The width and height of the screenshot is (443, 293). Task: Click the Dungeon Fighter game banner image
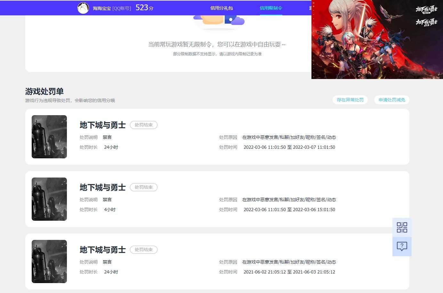pyautogui.click(x=377, y=39)
